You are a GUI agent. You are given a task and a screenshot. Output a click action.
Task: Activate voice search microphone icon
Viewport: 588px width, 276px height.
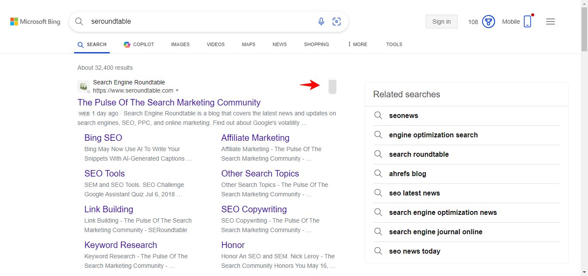click(321, 21)
